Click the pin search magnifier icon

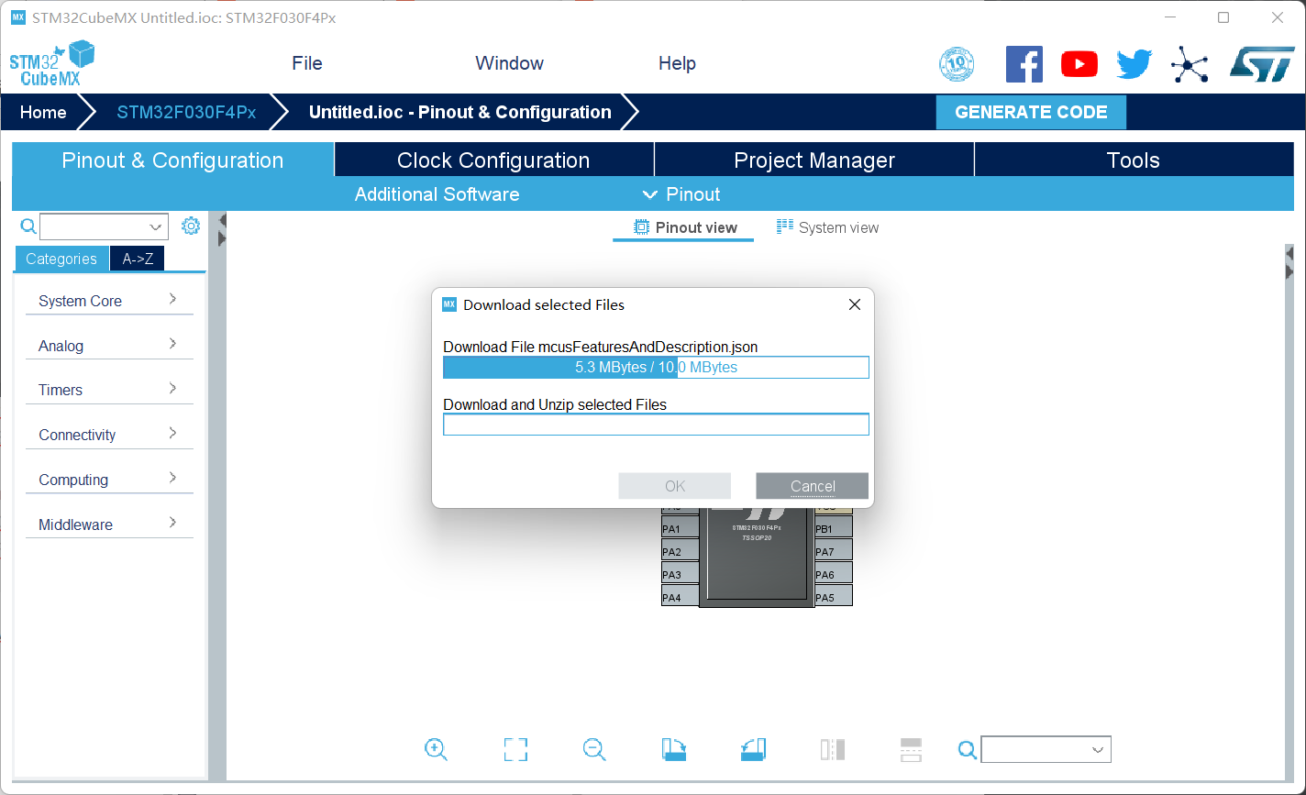coord(968,750)
